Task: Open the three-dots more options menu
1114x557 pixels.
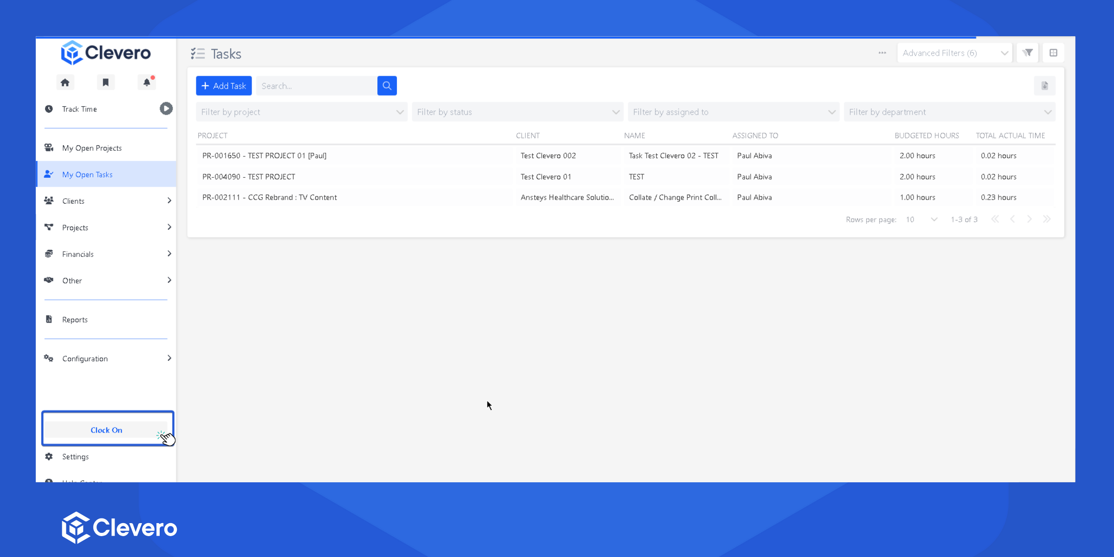Action: point(882,53)
